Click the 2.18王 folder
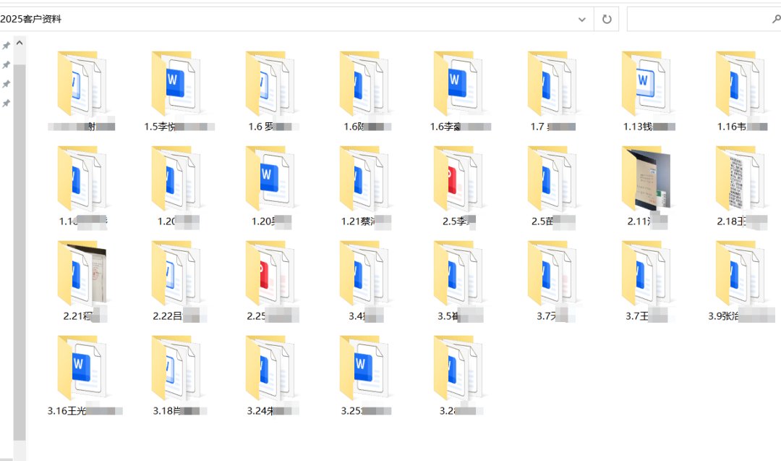 pos(741,186)
